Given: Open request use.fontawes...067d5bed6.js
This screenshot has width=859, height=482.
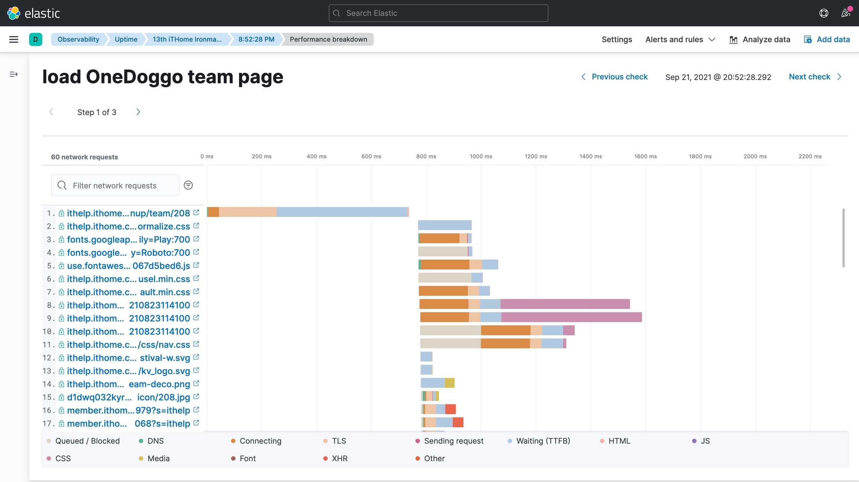Looking at the screenshot, I should pos(128,266).
